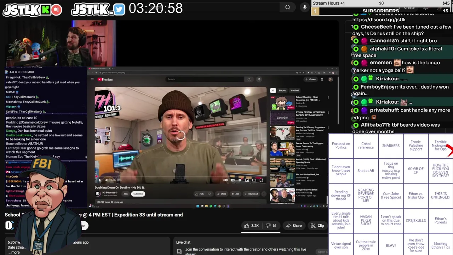Image resolution: width=453 pixels, height=255 pixels.
Task: Share the Doubling Down On Destiny video
Action: 221,194
